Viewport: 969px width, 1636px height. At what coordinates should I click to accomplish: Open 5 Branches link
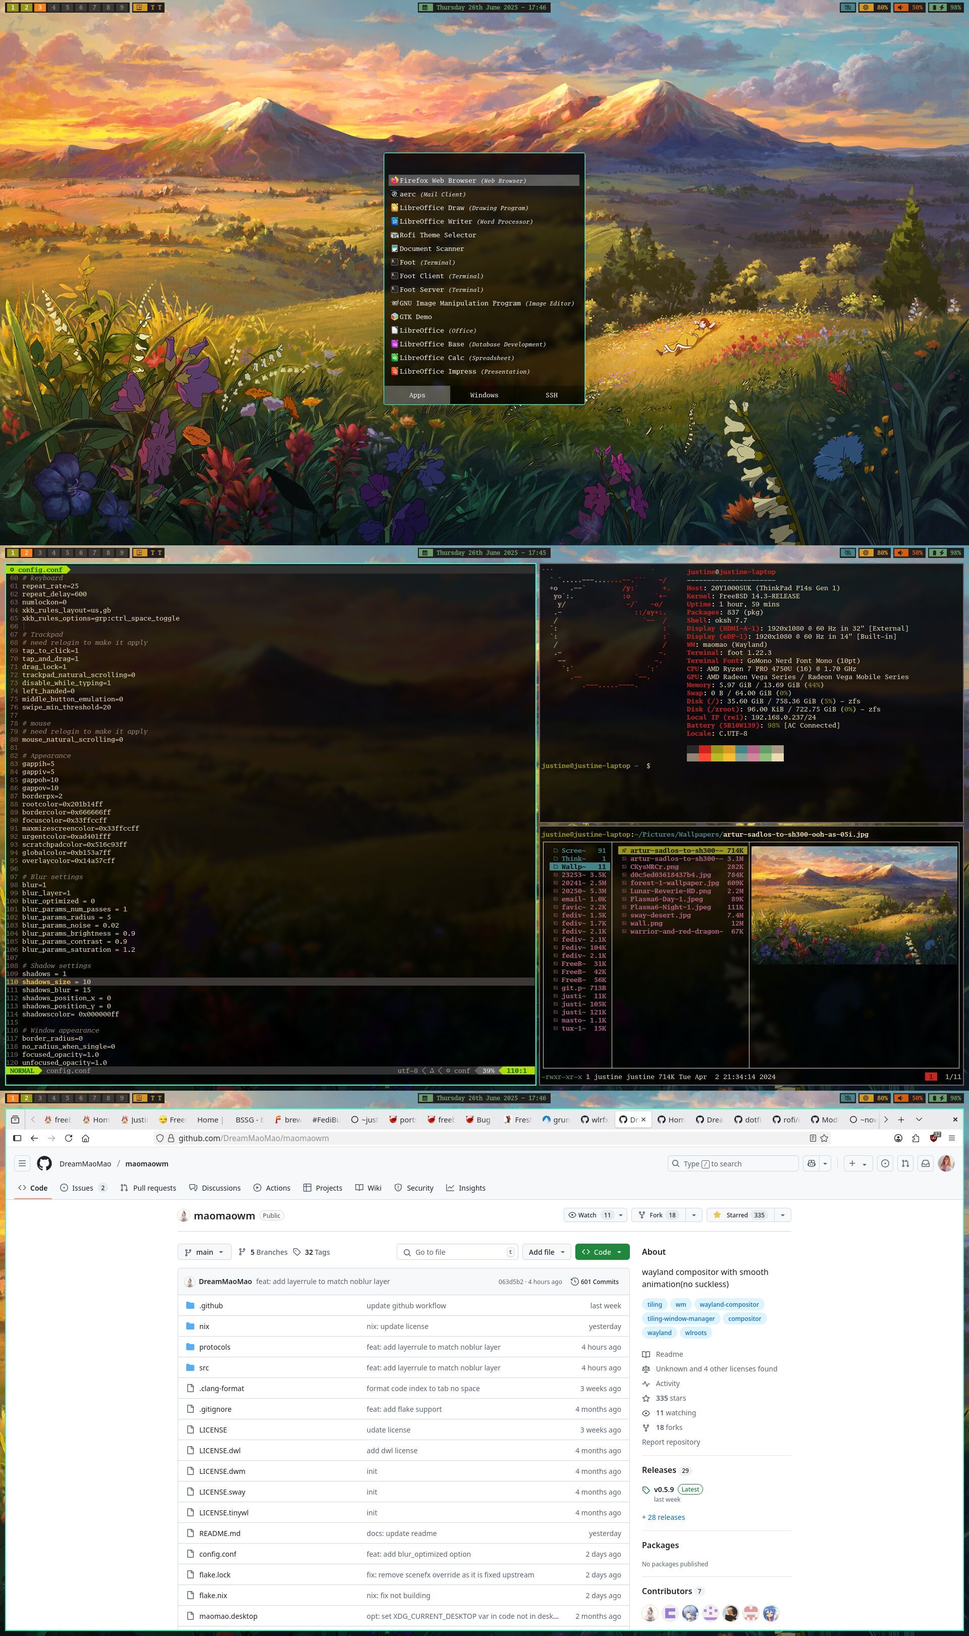[263, 1252]
